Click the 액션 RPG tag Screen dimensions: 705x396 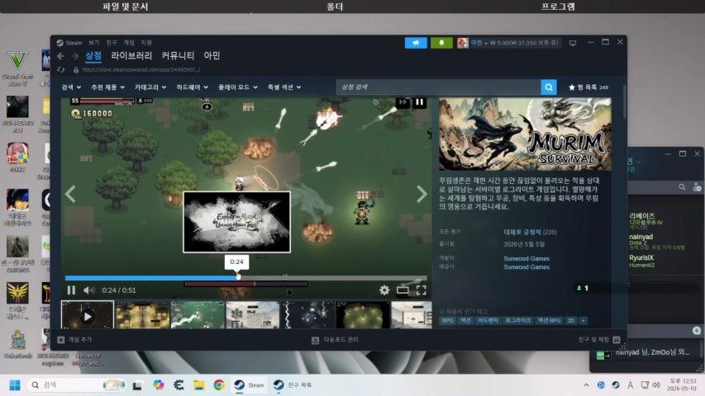[550, 321]
